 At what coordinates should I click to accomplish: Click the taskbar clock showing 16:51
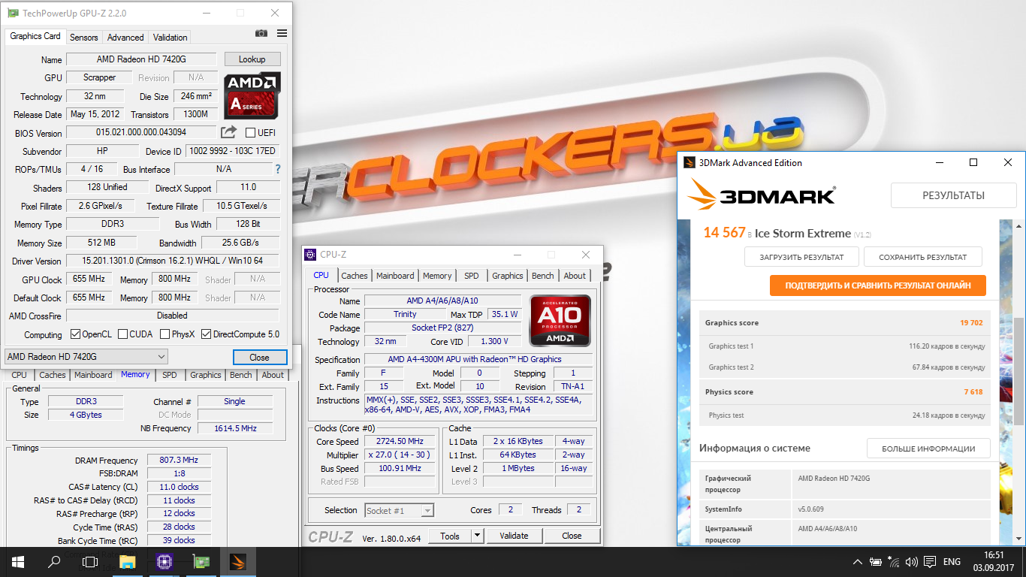(x=994, y=555)
